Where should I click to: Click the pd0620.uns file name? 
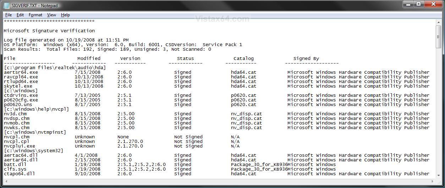click(x=18, y=105)
